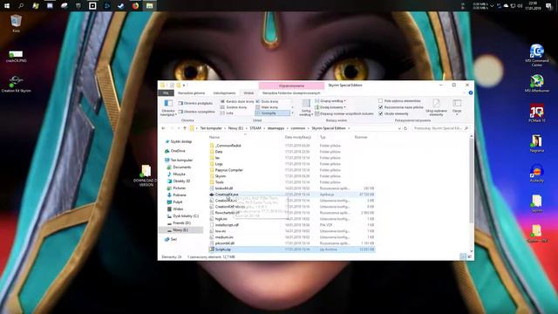This screenshot has height=314, width=558.
Task: Toggle Ukryte elementy checkbox
Action: [380, 113]
